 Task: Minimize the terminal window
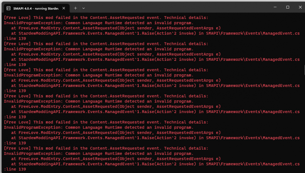[274, 7]
